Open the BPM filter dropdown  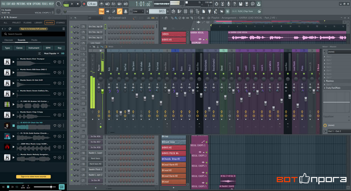click(x=48, y=48)
